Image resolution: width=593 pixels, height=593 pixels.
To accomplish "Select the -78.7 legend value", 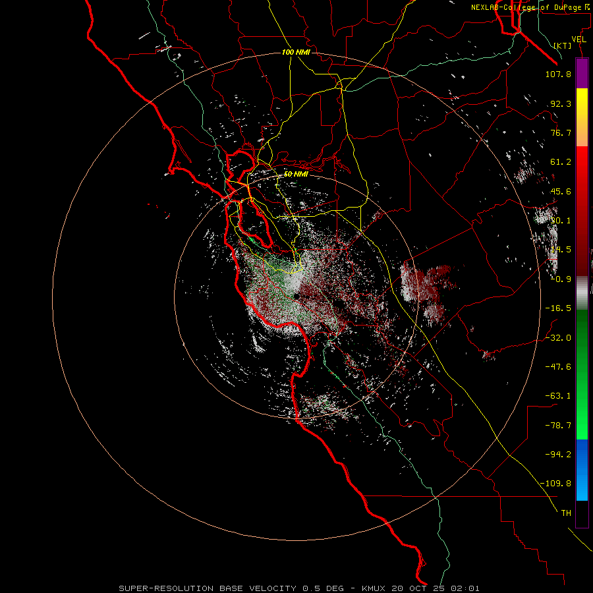I will tap(558, 426).
